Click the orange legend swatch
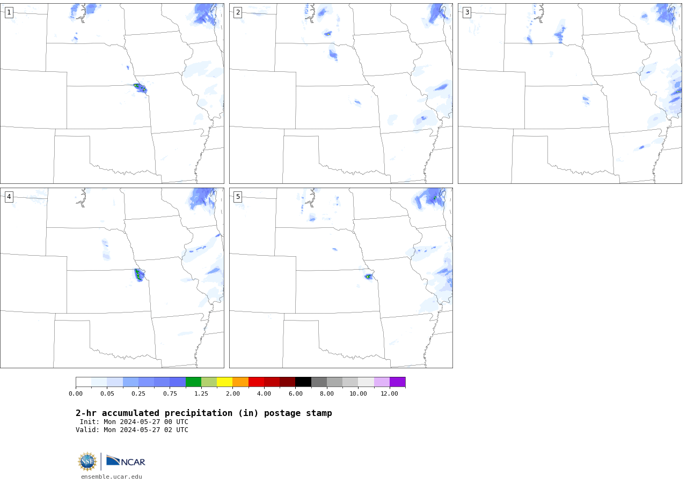Screen dimensions: 687x483 click(x=240, y=382)
